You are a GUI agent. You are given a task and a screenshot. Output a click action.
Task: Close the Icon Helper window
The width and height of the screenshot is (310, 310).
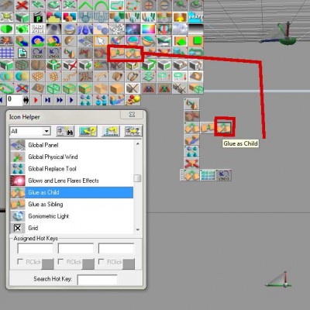pyautogui.click(x=132, y=115)
